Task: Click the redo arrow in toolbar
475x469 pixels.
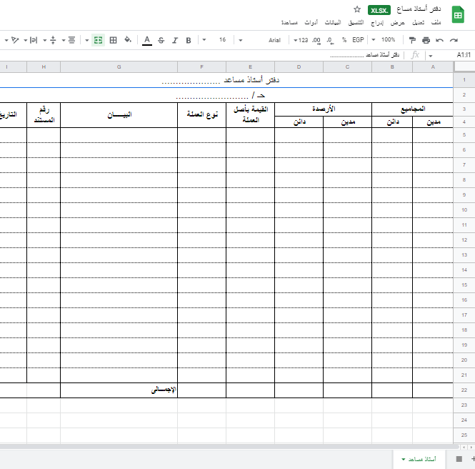Action: 453,40
